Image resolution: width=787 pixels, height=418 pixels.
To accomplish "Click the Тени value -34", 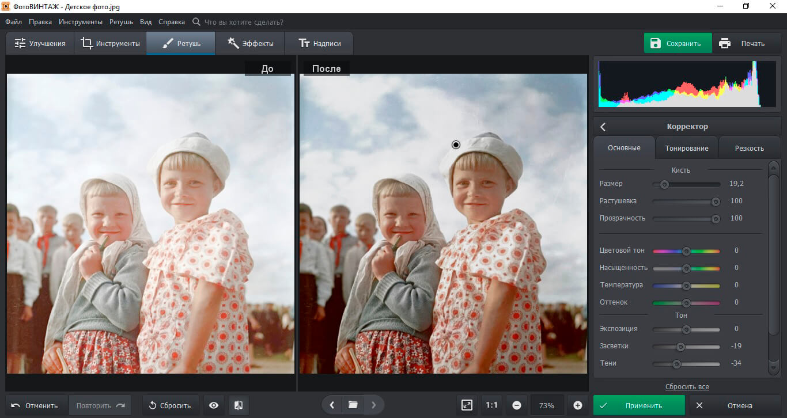I will (736, 363).
